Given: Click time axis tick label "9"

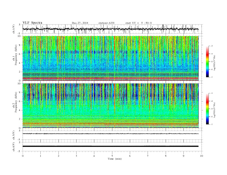Looking at the screenshot, I should point(183,156).
